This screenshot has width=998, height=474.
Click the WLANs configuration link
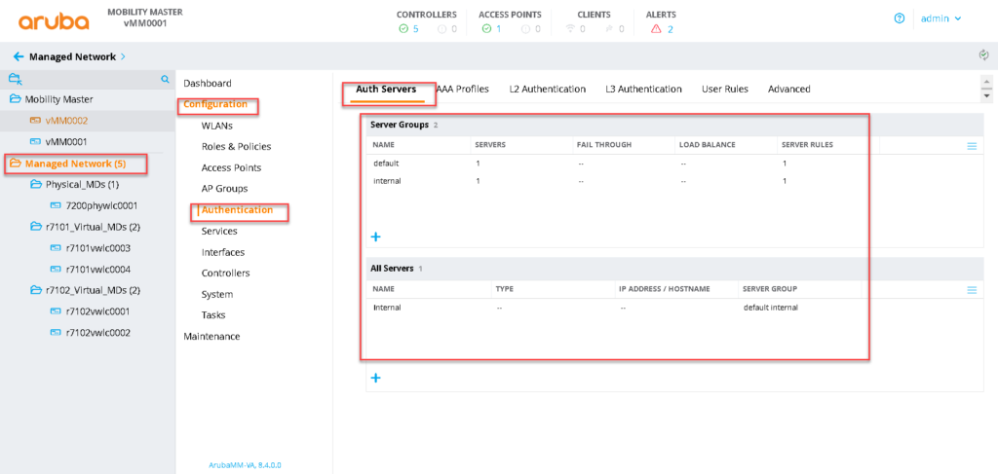(216, 126)
